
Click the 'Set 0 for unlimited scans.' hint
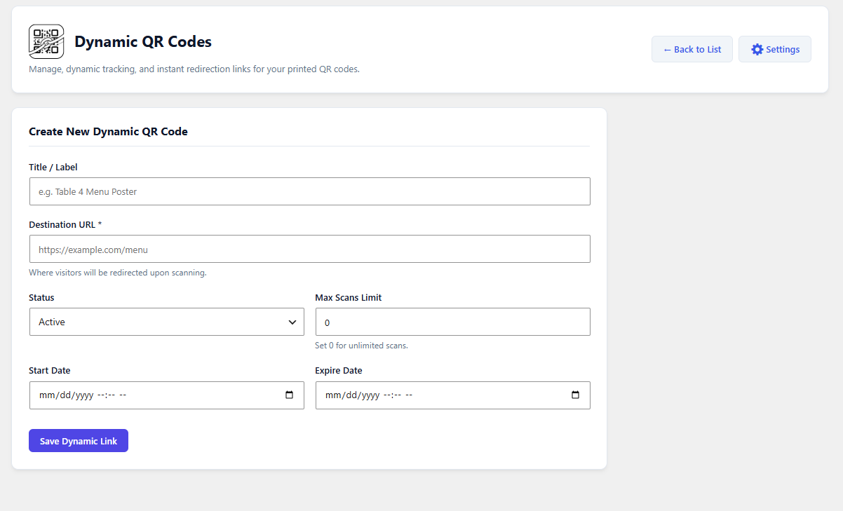(362, 346)
